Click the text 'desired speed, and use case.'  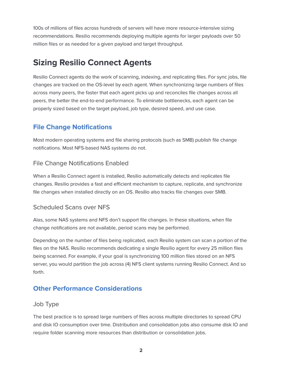tap(184, 109)
